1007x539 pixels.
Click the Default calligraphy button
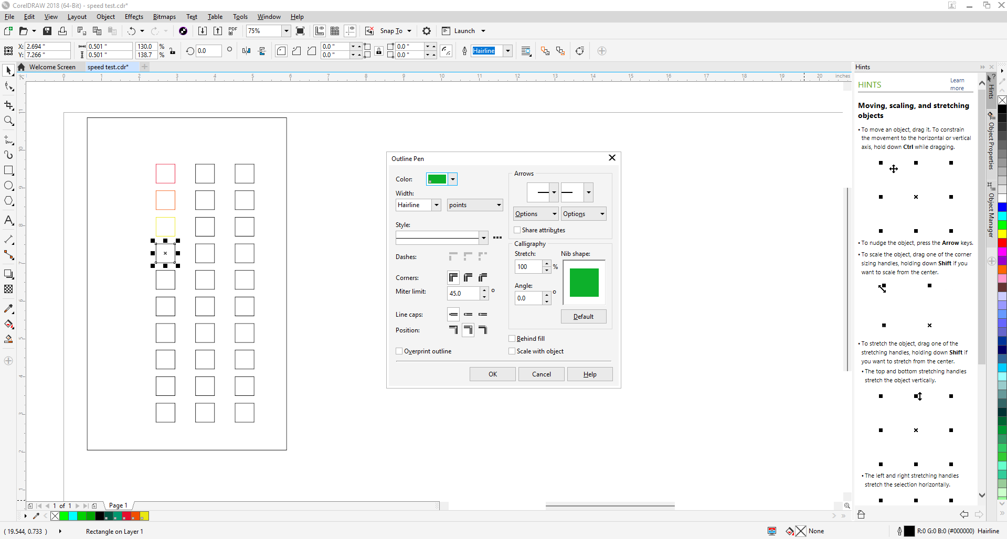click(x=583, y=316)
